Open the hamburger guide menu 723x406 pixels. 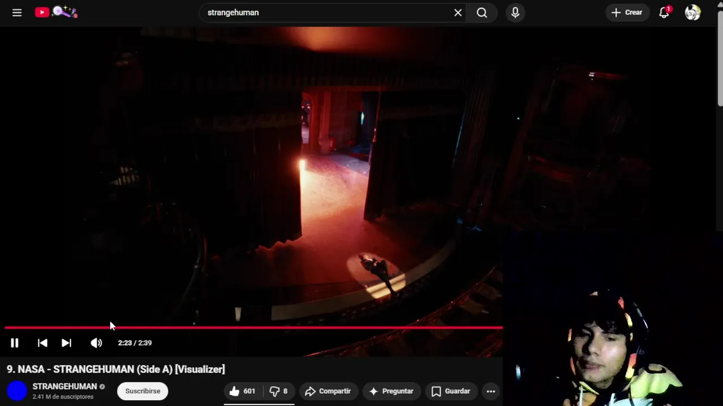pos(17,12)
